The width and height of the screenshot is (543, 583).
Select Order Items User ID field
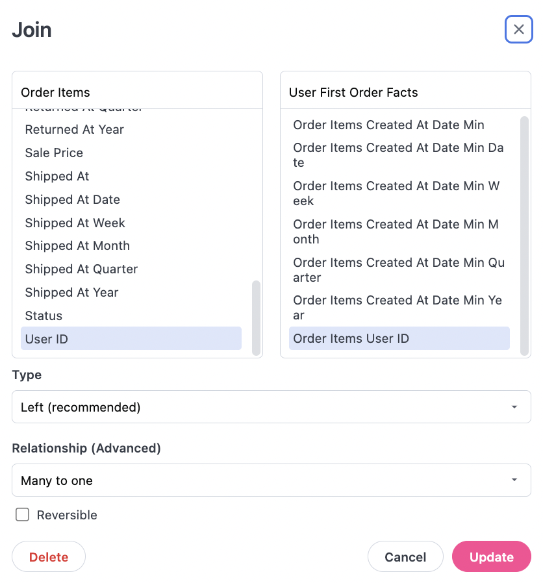click(x=399, y=338)
